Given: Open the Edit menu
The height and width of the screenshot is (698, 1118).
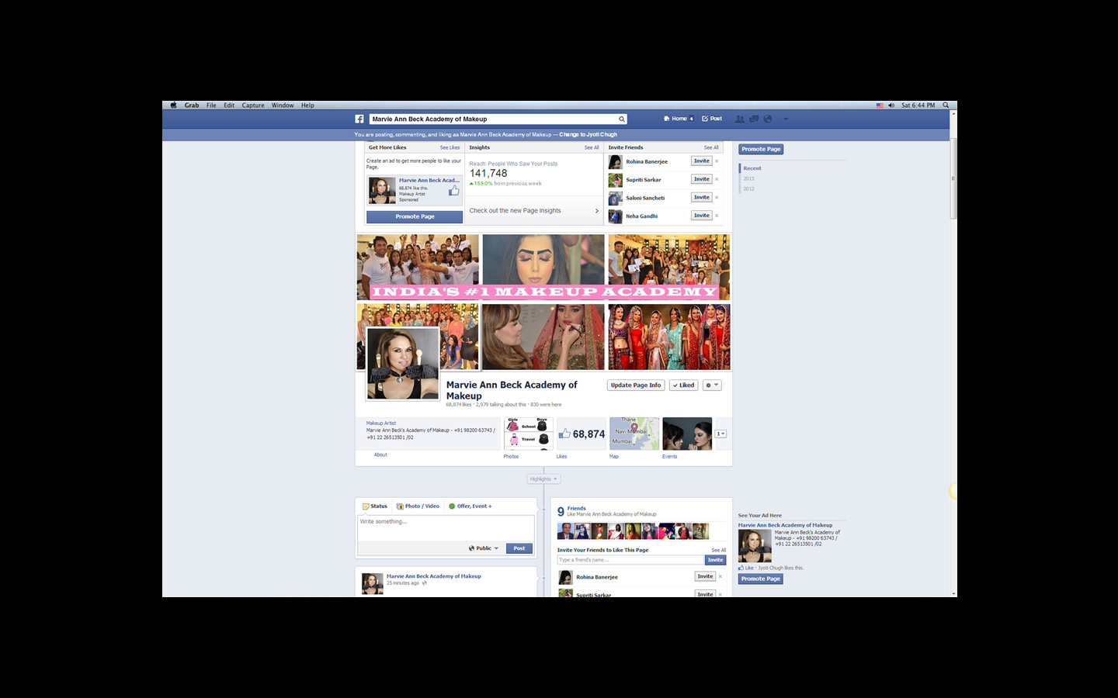Looking at the screenshot, I should tap(229, 105).
